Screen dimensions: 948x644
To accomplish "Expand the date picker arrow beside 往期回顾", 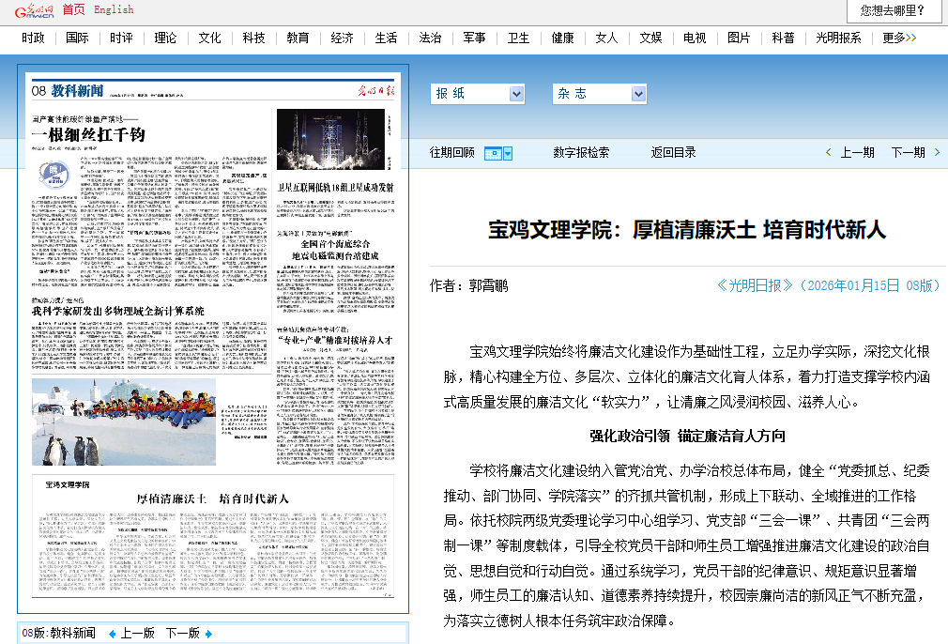I will point(508,153).
